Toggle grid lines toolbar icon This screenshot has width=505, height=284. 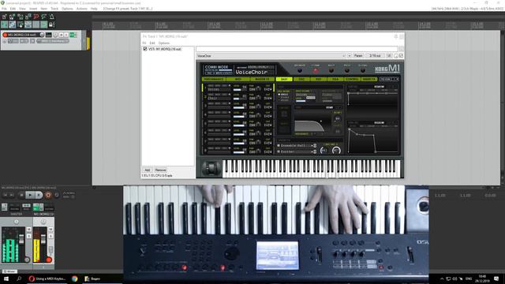36,24
